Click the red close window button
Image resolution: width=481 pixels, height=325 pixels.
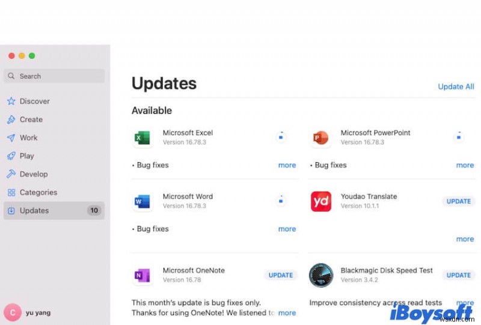point(11,56)
